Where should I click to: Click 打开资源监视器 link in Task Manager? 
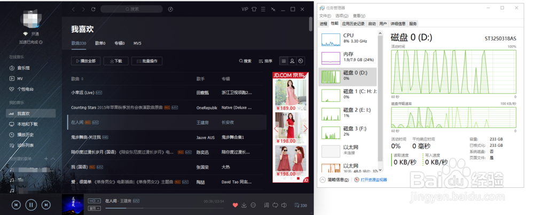tap(374, 180)
